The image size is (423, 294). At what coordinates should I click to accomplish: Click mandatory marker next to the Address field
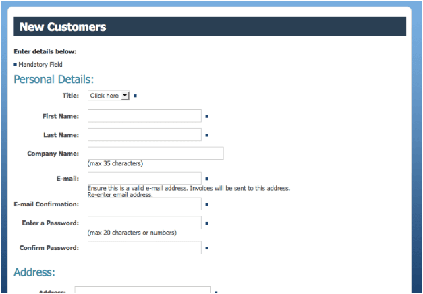tap(215, 292)
